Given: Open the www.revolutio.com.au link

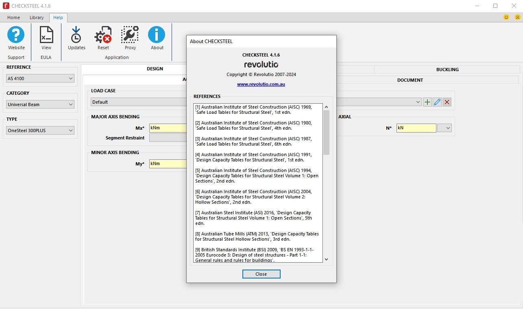Looking at the screenshot, I should tap(261, 84).
